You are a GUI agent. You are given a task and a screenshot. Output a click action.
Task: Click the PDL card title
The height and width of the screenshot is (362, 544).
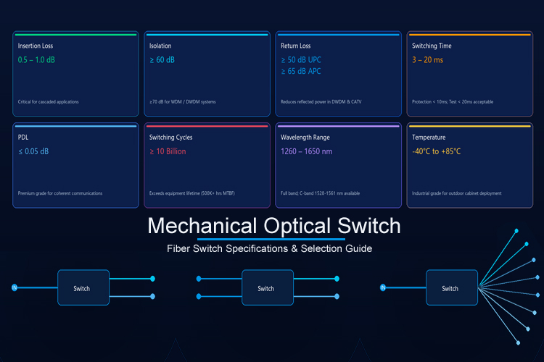point(23,137)
